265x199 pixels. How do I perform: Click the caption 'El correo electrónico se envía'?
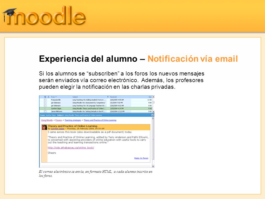61,172
